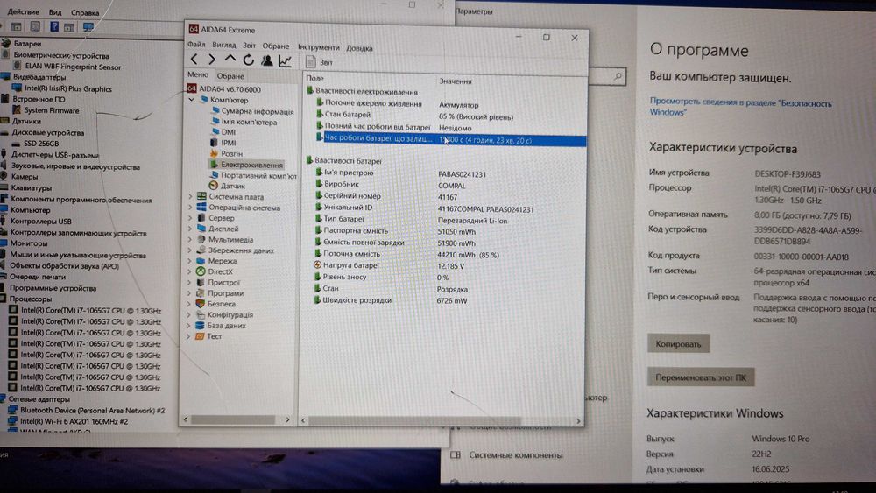This screenshot has width=876, height=493.
Task: Click the tree pane scroll right arrow
Action: (287, 419)
